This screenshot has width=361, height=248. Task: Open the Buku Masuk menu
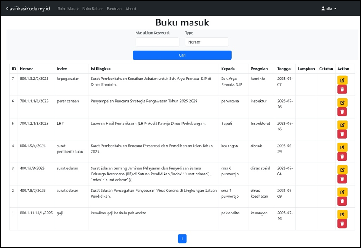[68, 9]
